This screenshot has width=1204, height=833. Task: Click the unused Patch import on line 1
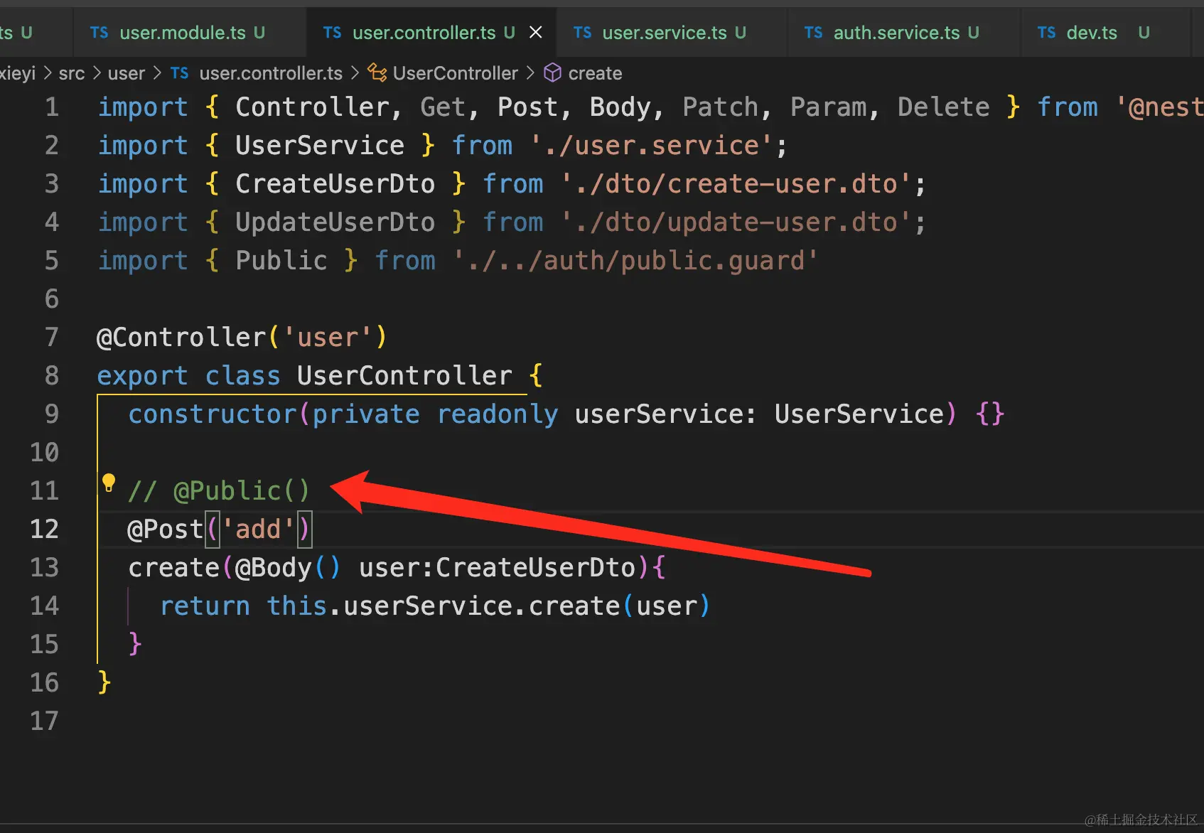pyautogui.click(x=721, y=107)
